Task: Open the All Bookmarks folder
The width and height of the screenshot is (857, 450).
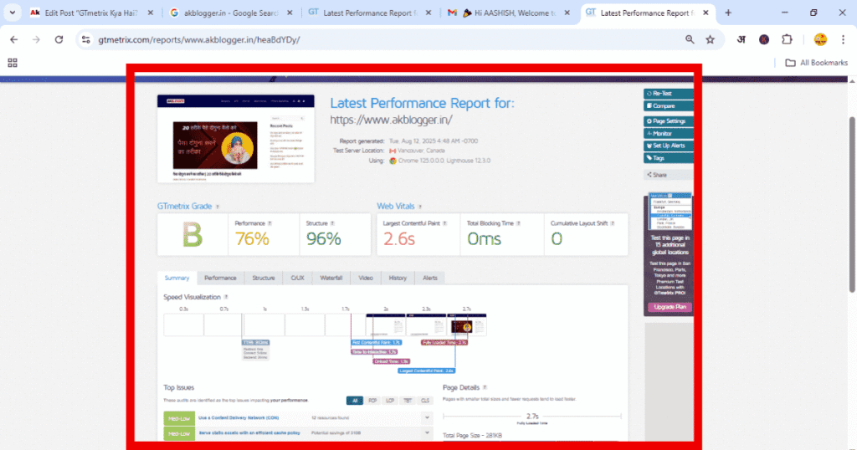Action: [x=817, y=63]
